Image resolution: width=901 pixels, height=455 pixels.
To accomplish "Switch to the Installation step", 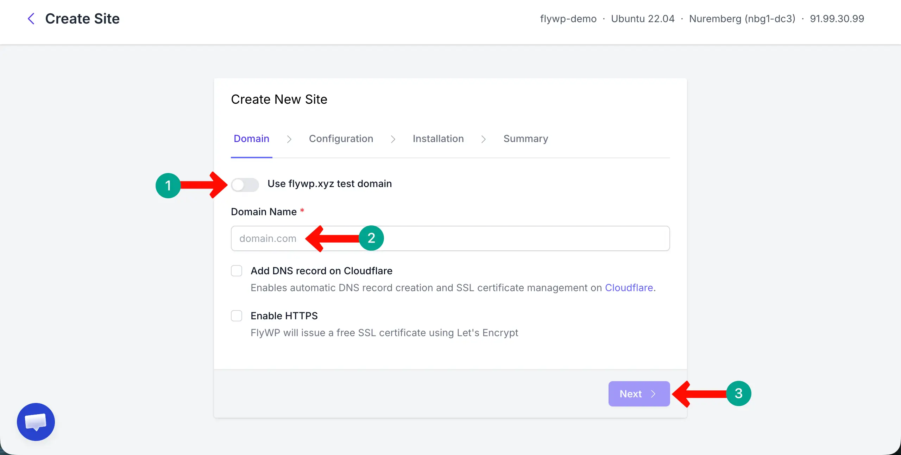I will tap(438, 139).
